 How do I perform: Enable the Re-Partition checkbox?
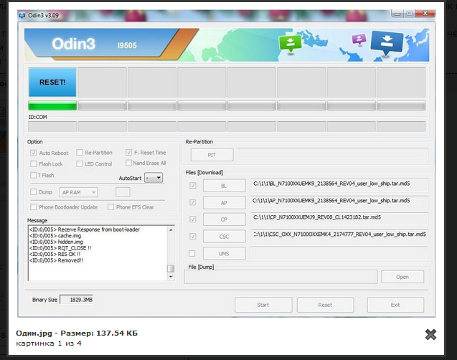(x=79, y=153)
